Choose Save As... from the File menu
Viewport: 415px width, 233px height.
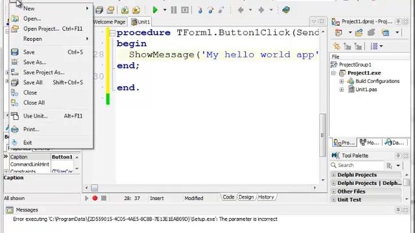point(51,62)
